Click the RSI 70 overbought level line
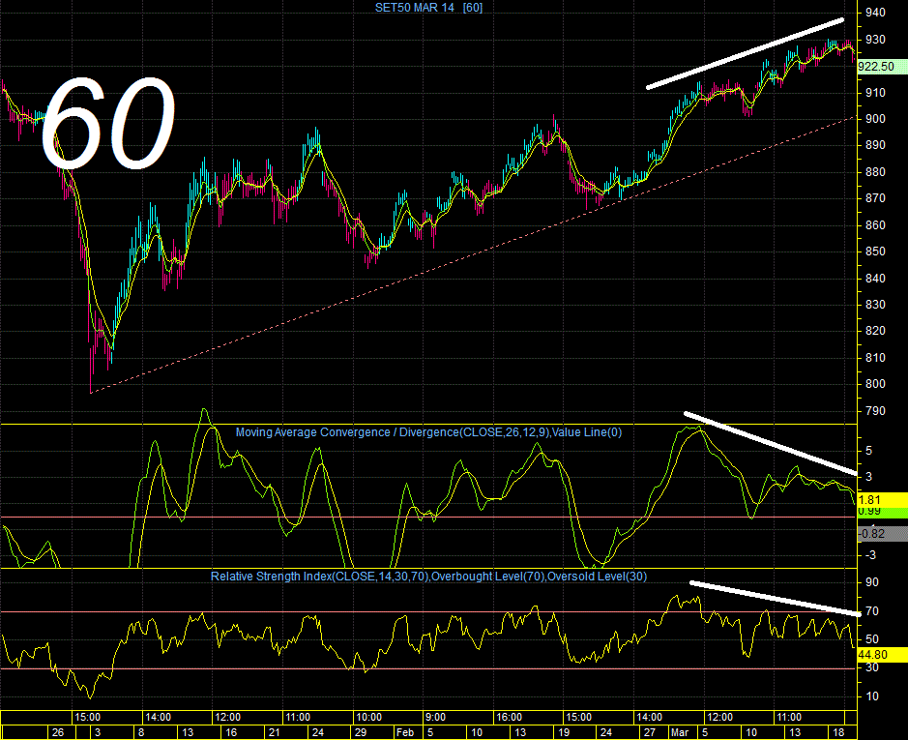 point(428,612)
